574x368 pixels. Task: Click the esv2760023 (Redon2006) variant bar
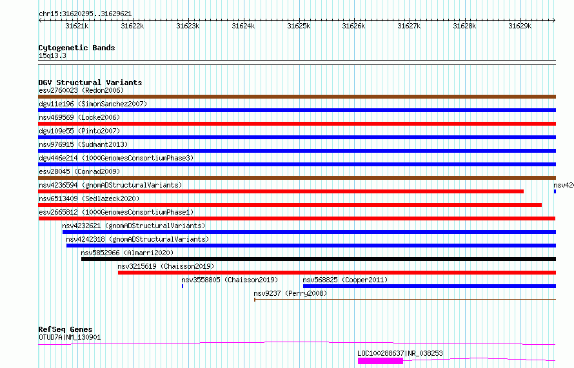coord(297,97)
